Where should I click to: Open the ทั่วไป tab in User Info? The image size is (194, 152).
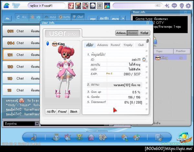(x=90, y=45)
